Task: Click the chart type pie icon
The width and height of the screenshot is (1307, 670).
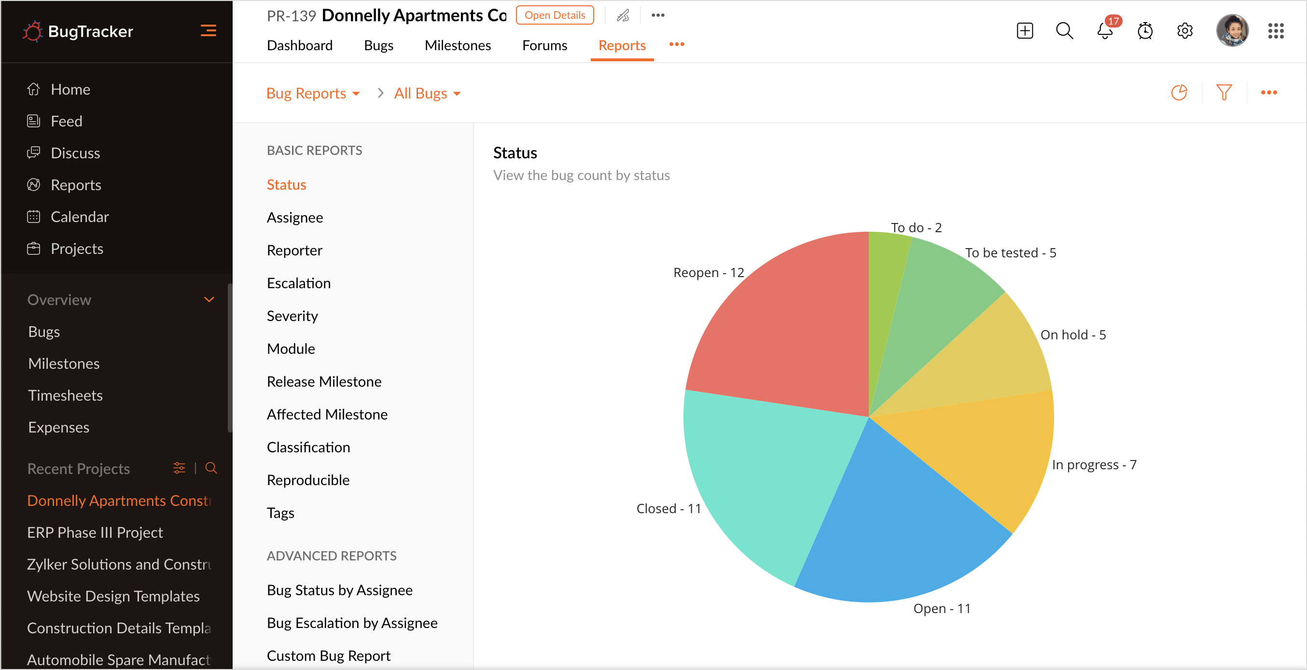Action: pos(1179,93)
